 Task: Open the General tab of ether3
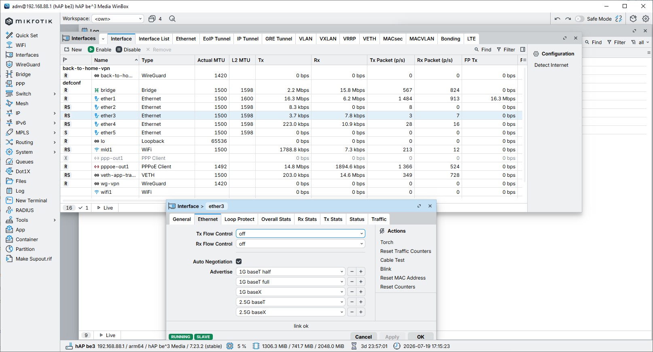[182, 219]
